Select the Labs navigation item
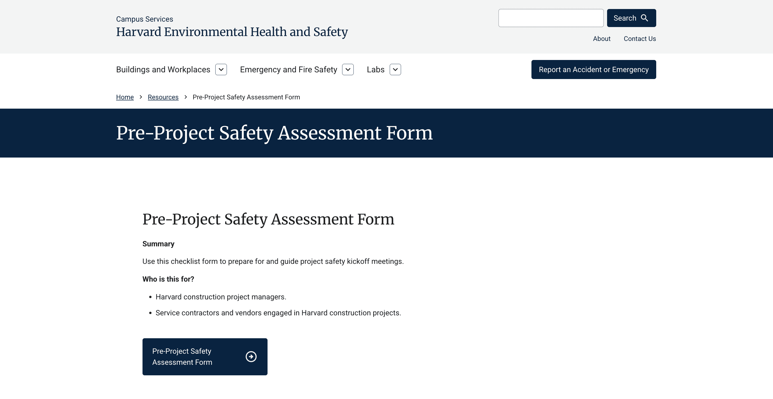The width and height of the screenshot is (773, 399). [375, 70]
